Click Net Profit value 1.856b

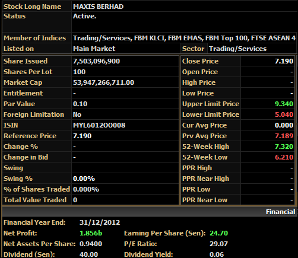91,233
